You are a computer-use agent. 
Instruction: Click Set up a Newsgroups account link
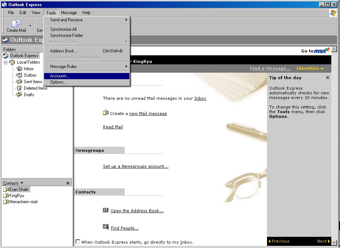coord(135,166)
